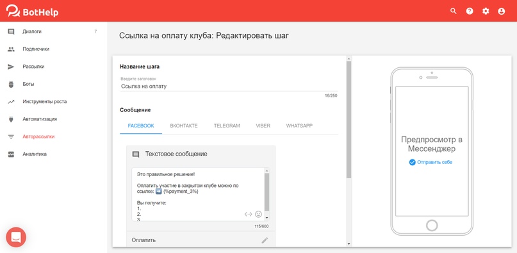The width and height of the screenshot is (517, 253).
Task: Click the textarea scroll down arrow
Action: point(267,218)
